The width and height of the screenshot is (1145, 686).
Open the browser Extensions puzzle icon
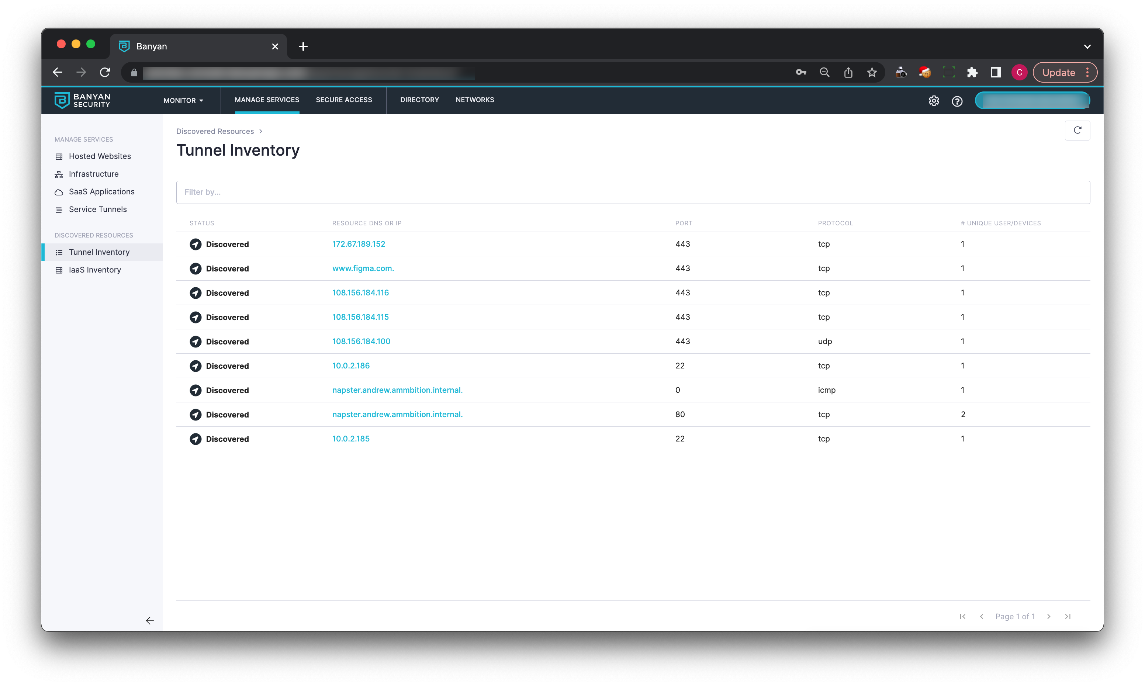pos(972,73)
